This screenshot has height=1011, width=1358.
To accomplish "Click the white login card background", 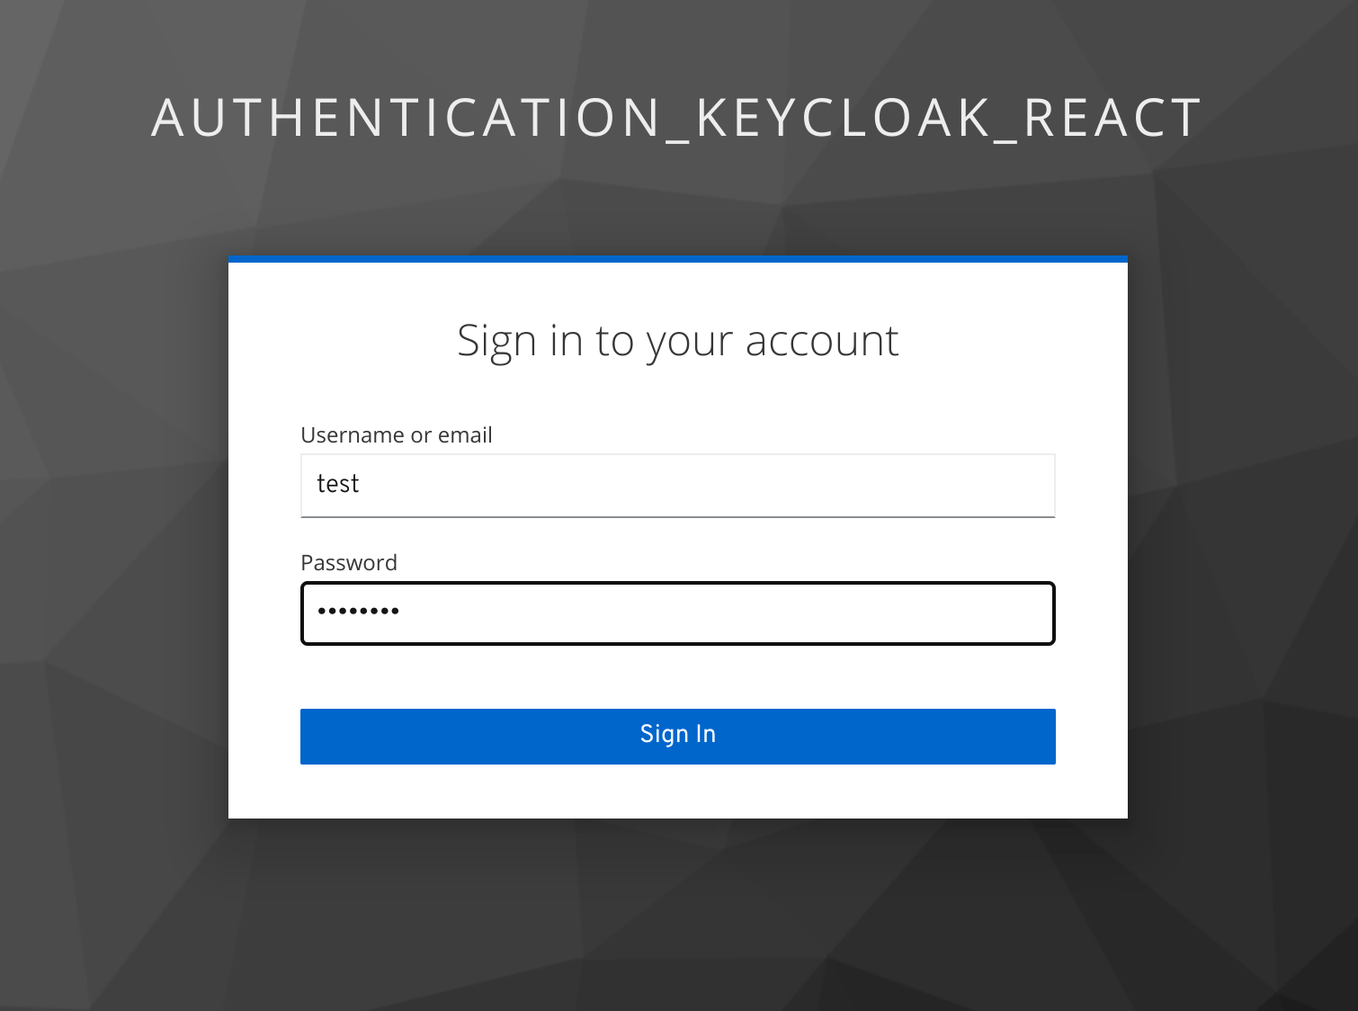I will [677, 396].
